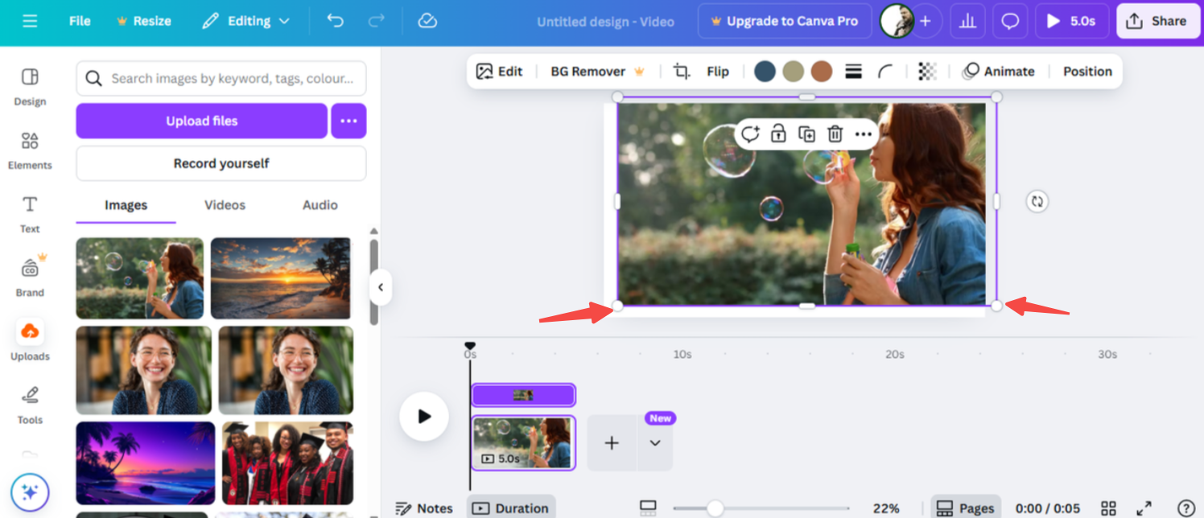Click Edit image in toolbar
The height and width of the screenshot is (518, 1204).
[x=499, y=72]
